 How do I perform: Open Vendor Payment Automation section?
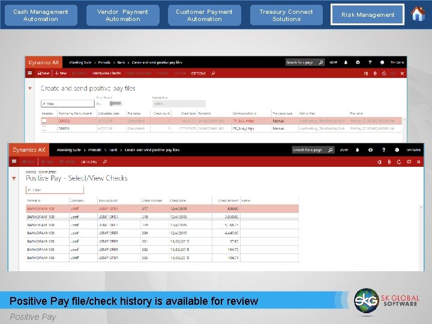click(122, 16)
